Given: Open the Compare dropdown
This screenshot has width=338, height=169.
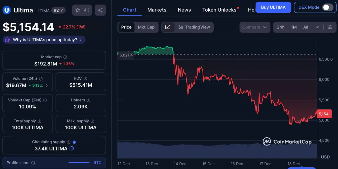Looking at the screenshot, I should 255,27.
